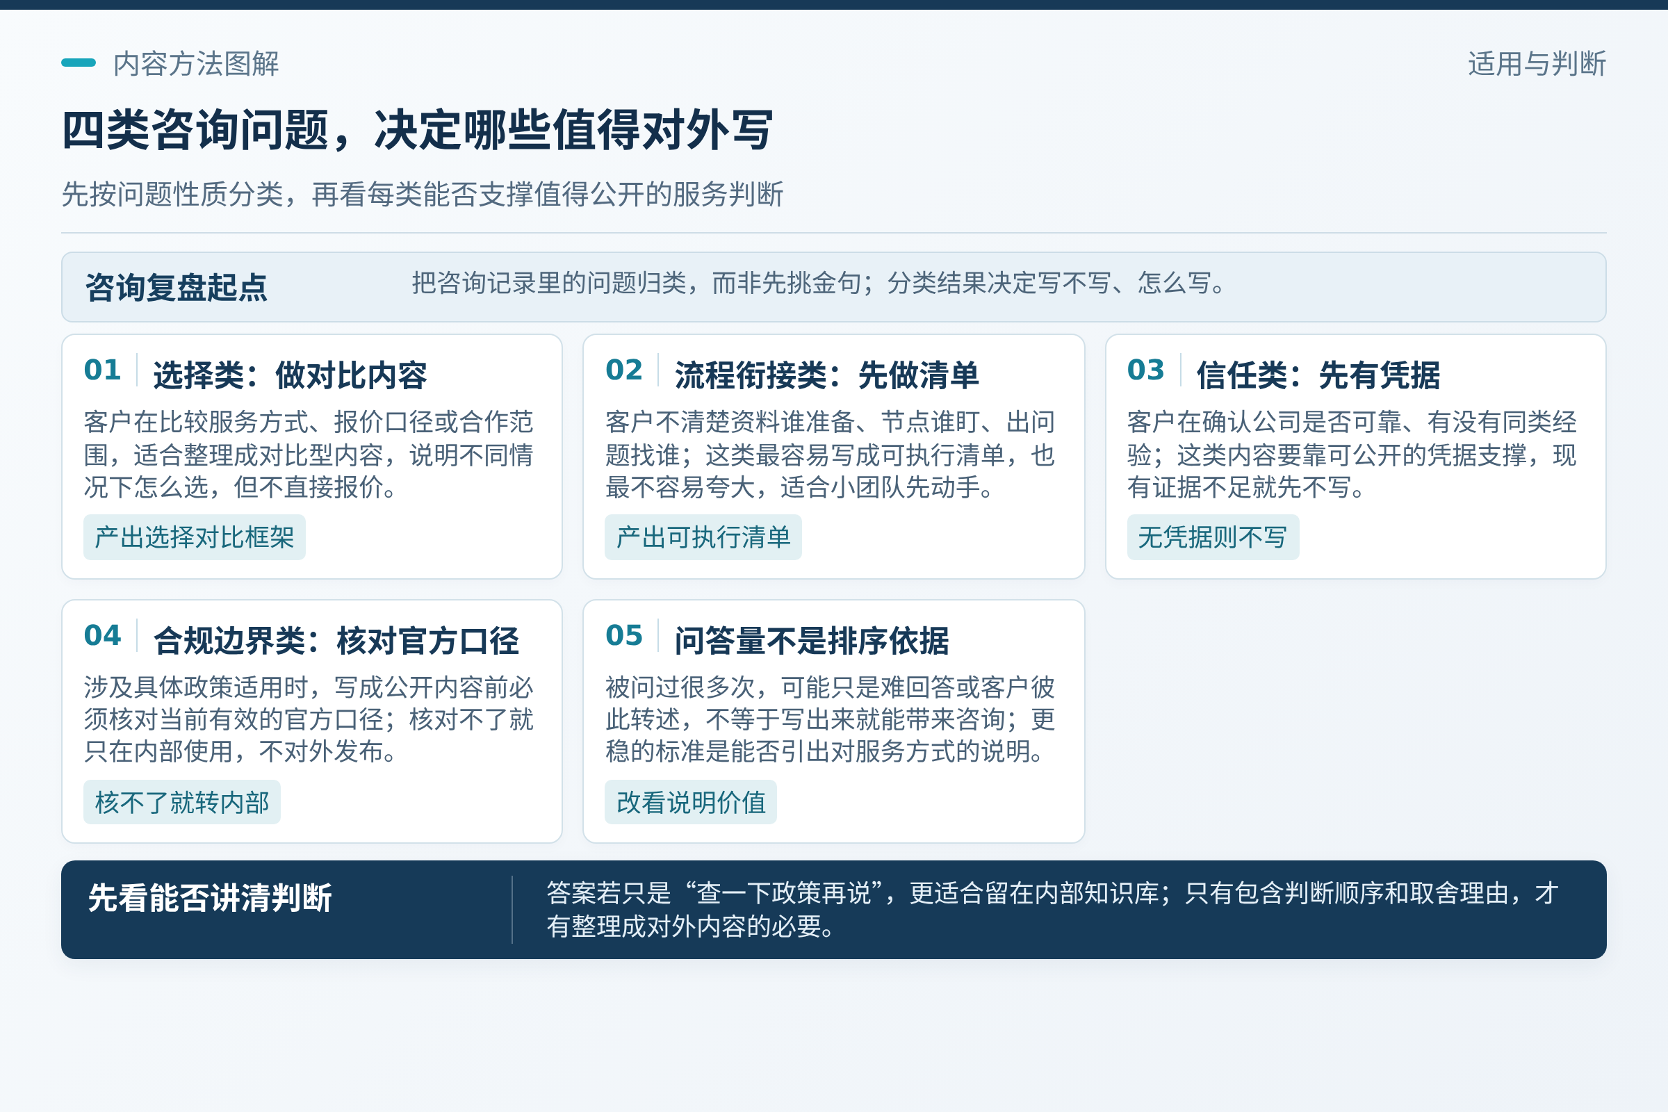The height and width of the screenshot is (1112, 1668).
Task: Click the main title 四类咨询问题，决定哪些值得对外写
Action: [417, 131]
